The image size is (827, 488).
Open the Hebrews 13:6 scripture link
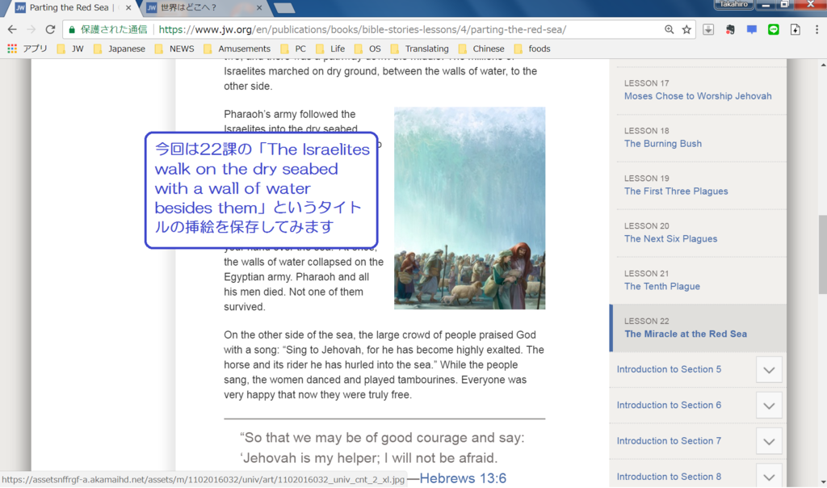pos(463,478)
